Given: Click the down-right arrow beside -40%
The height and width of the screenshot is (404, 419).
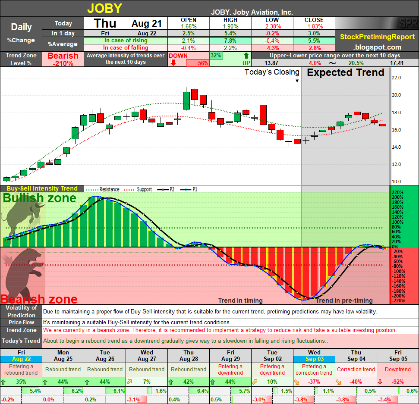Looking at the screenshot, I should (339, 382).
